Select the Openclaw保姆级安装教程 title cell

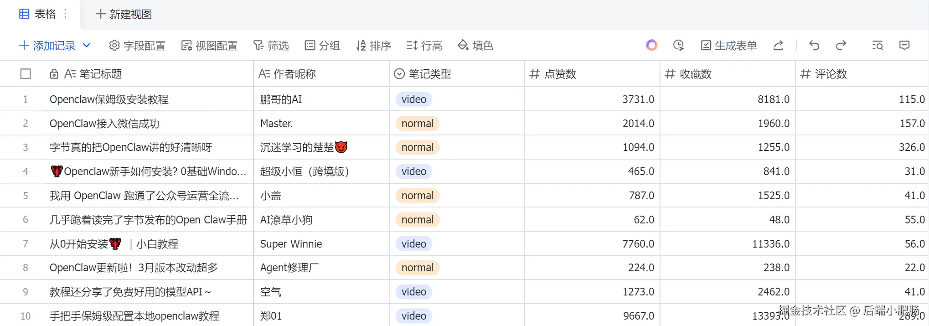109,99
